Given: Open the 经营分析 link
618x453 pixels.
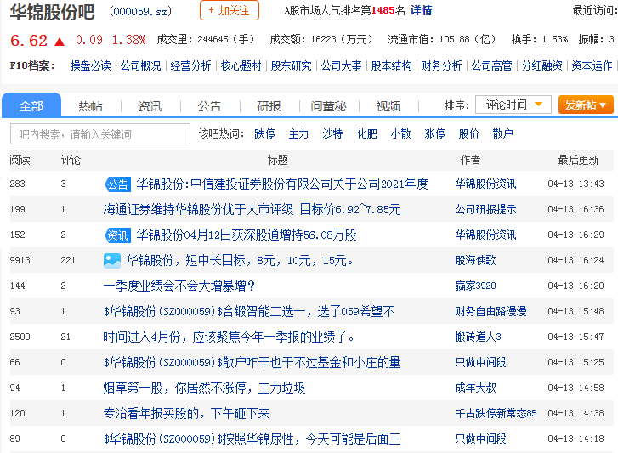Looking at the screenshot, I should tap(190, 65).
